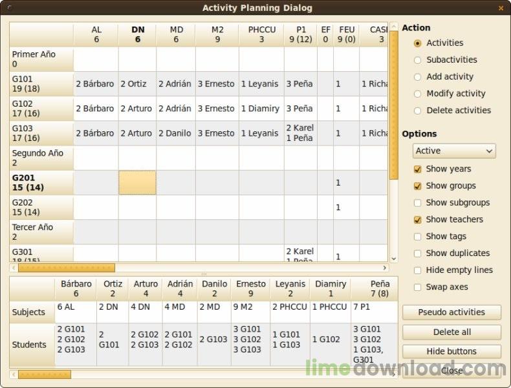Image resolution: width=511 pixels, height=388 pixels.
Task: Select the G101 row header
Action: [41, 83]
